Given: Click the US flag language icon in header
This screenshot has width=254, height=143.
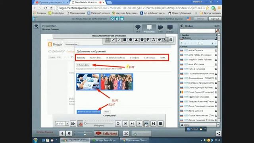Looking at the screenshot, I should 189,19.
